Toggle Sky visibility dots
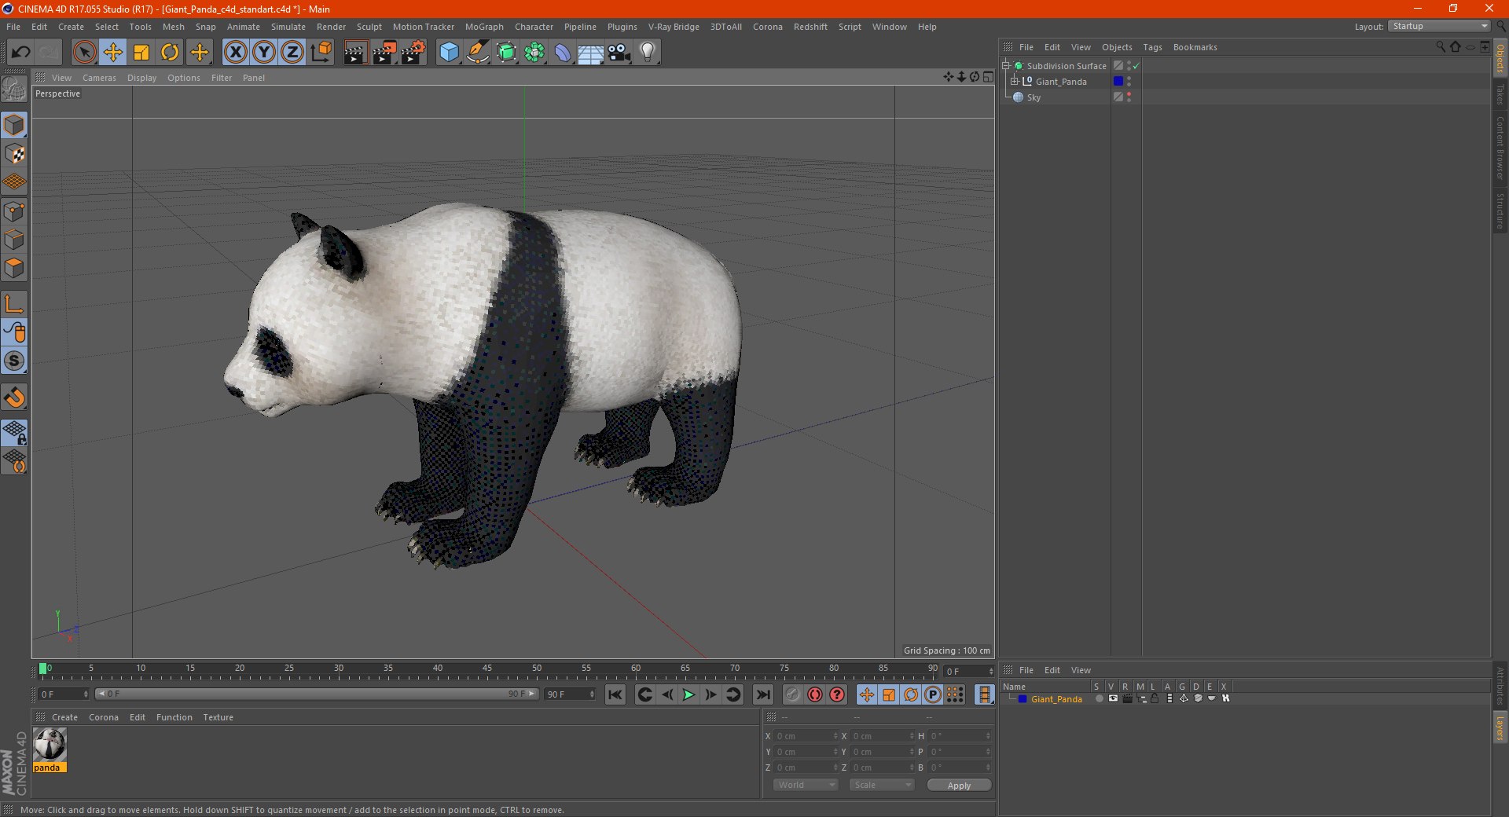 [1129, 97]
